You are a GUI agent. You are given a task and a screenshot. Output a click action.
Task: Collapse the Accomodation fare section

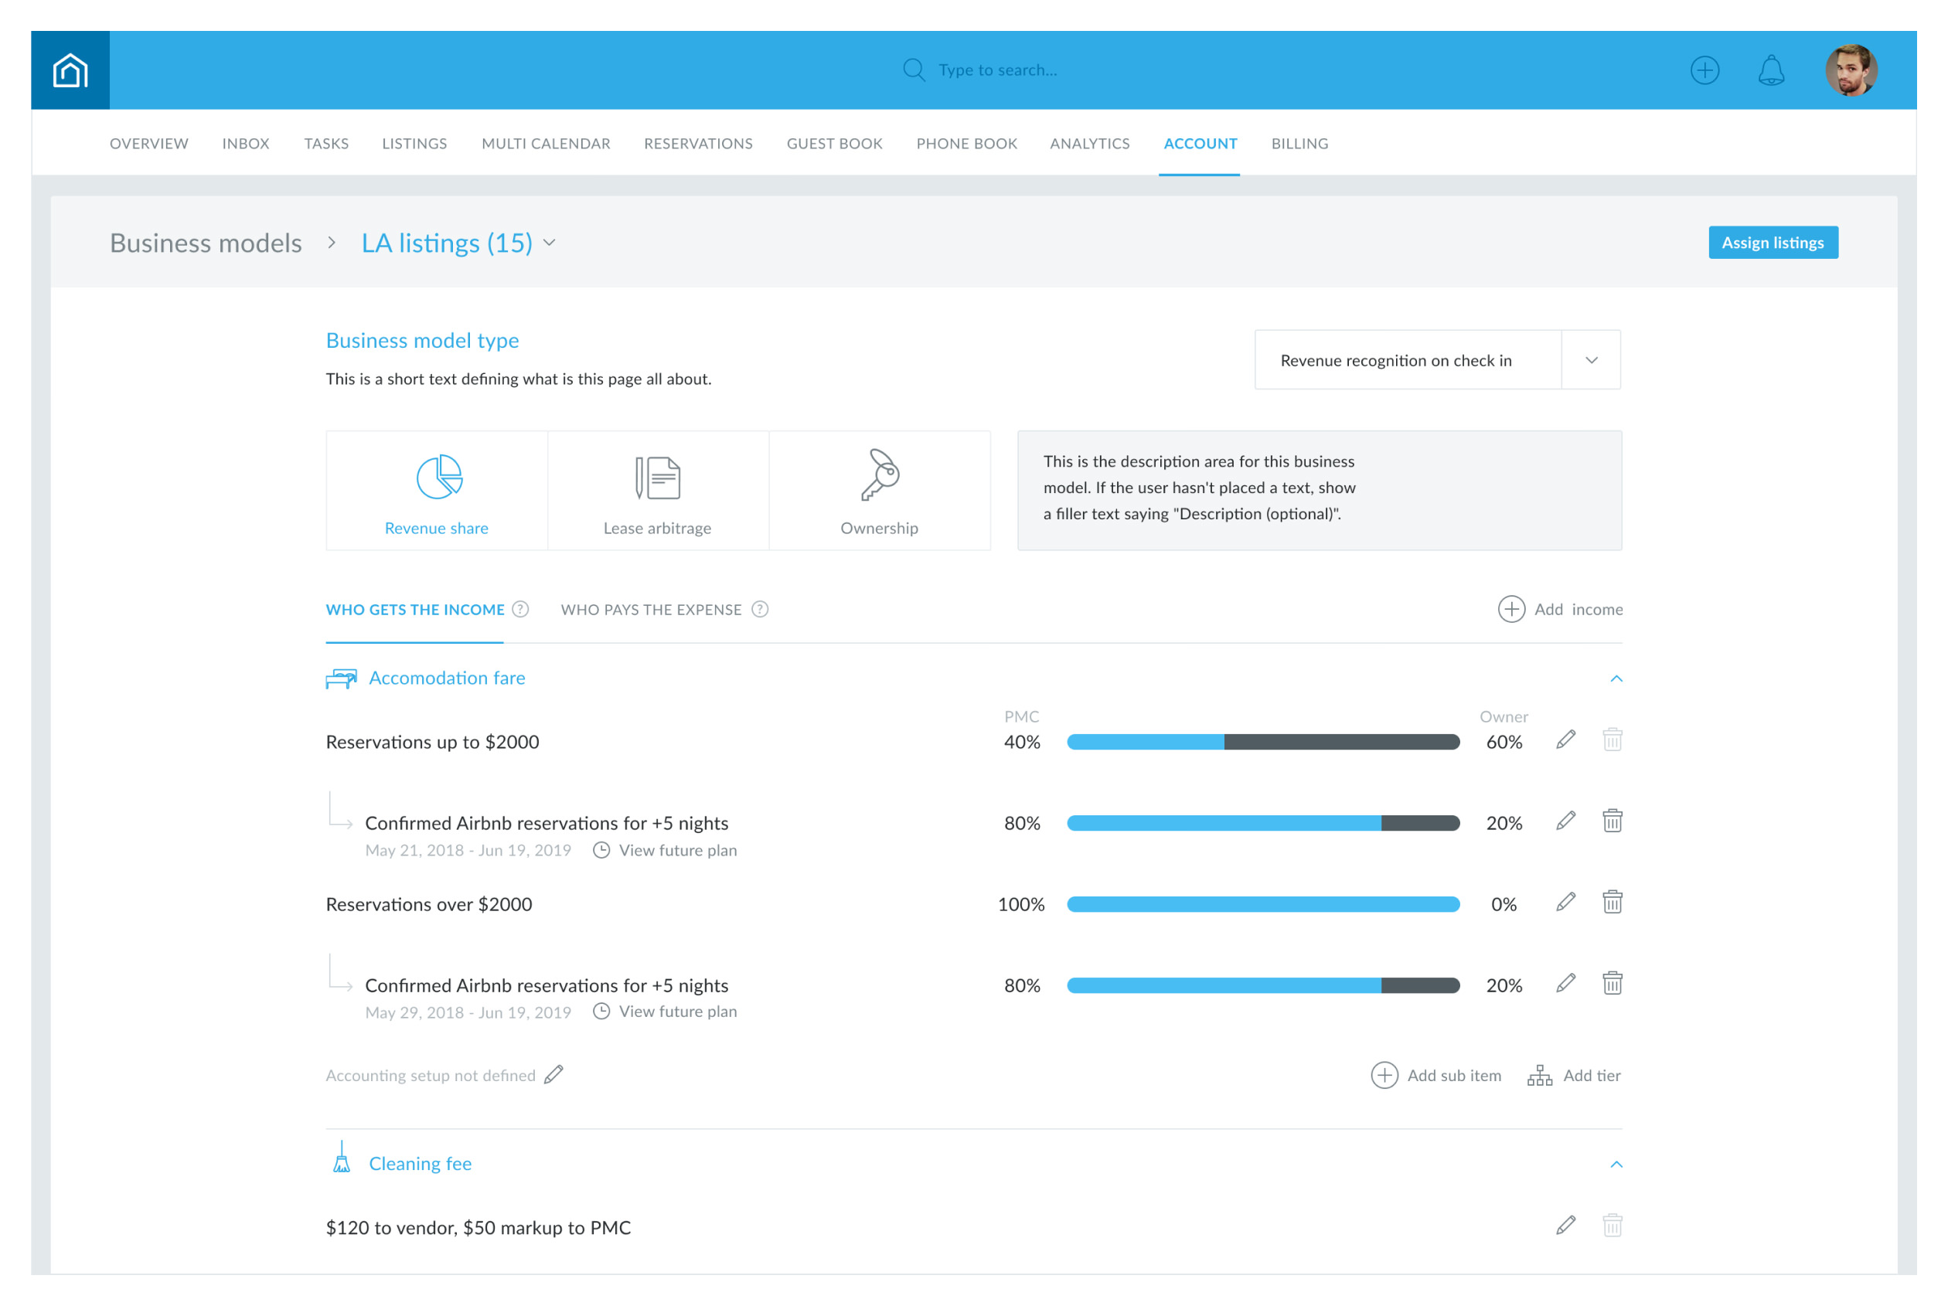pyautogui.click(x=1616, y=679)
